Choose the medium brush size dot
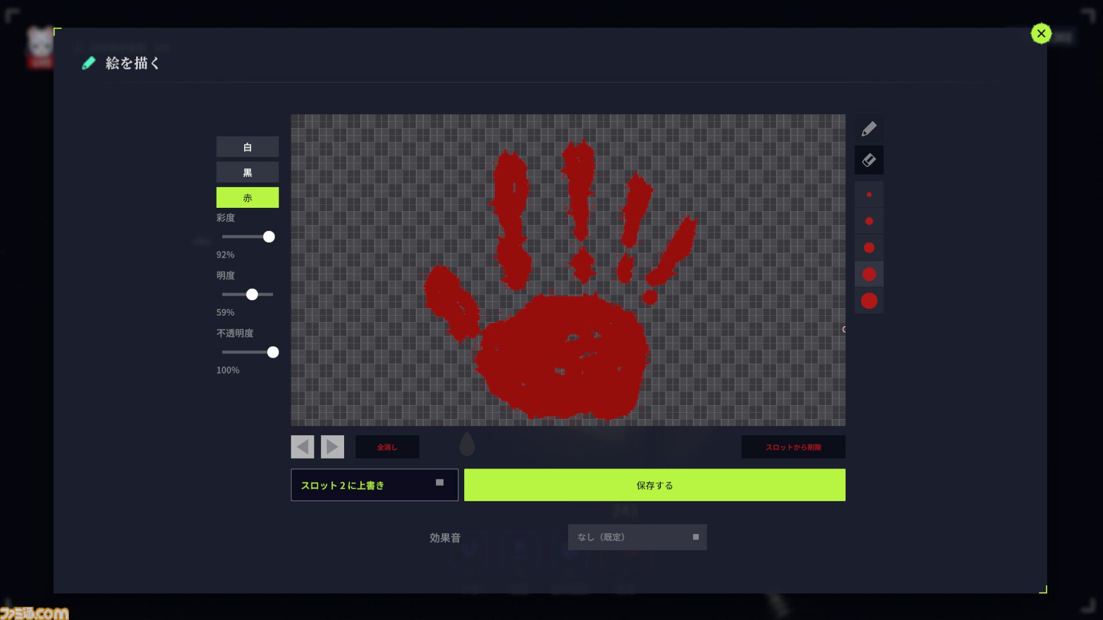This screenshot has height=620, width=1103. tap(869, 247)
